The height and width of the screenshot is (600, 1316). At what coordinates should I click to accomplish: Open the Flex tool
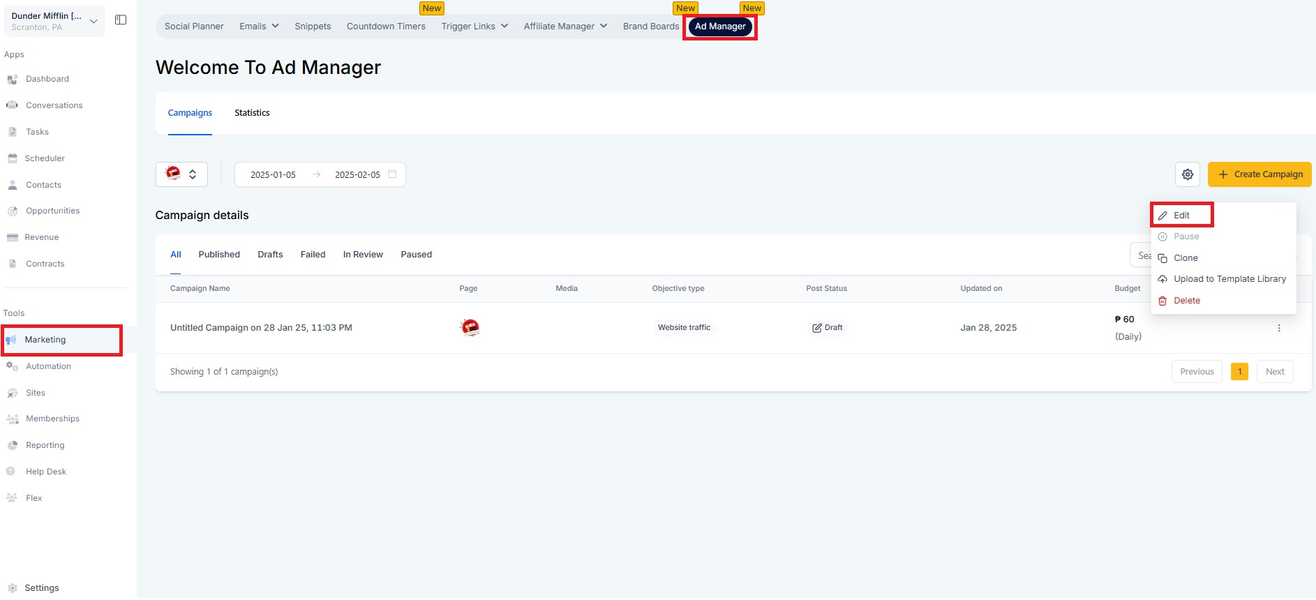click(34, 498)
